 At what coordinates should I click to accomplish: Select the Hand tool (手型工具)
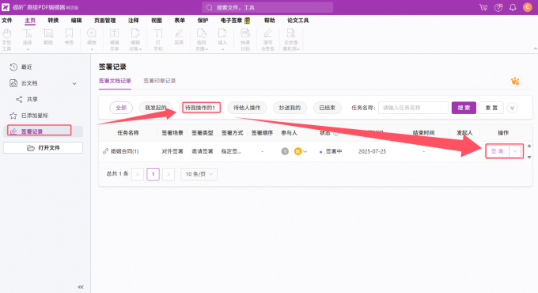(x=7, y=40)
